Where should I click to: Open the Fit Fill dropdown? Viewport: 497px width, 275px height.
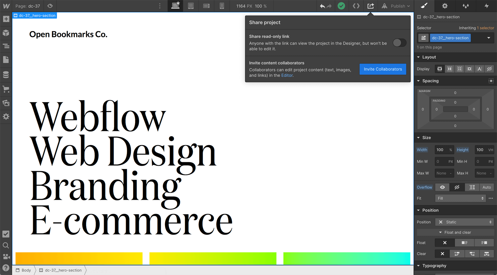[x=460, y=198]
